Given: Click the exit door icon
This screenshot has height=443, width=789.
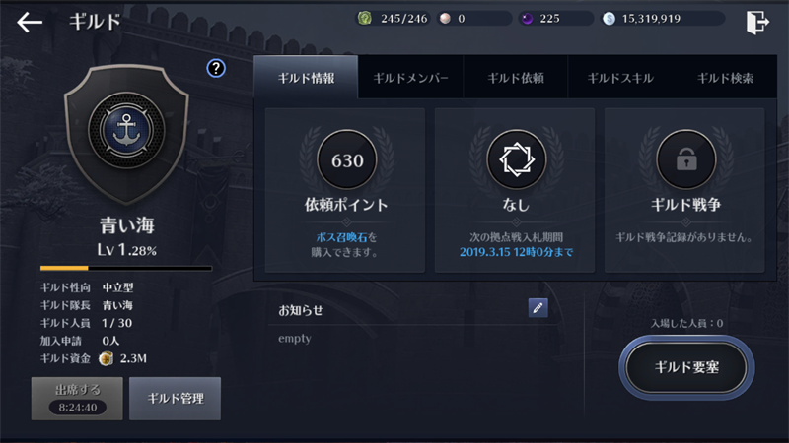Looking at the screenshot, I should 757,22.
